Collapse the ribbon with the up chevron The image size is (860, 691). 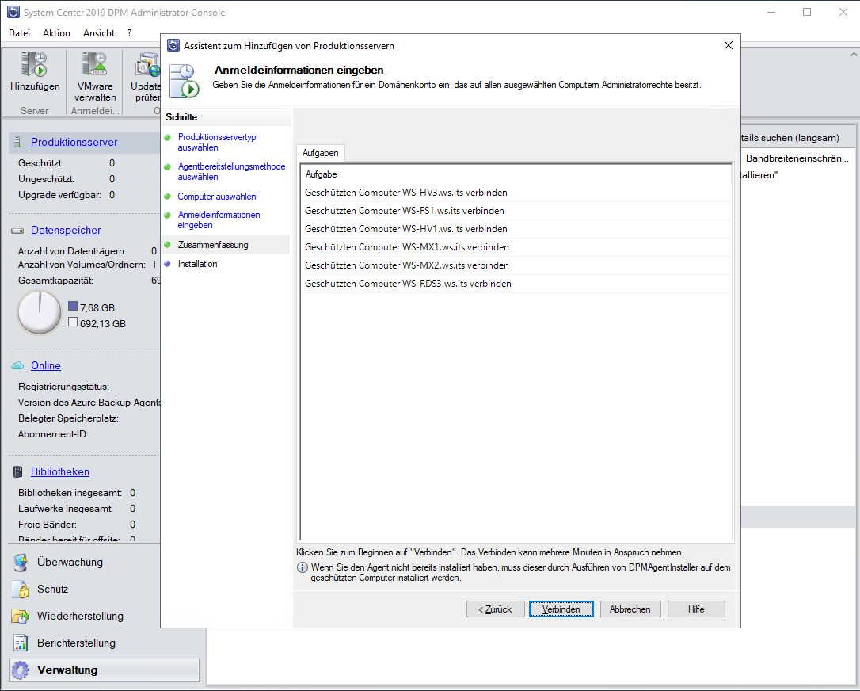pos(854,55)
